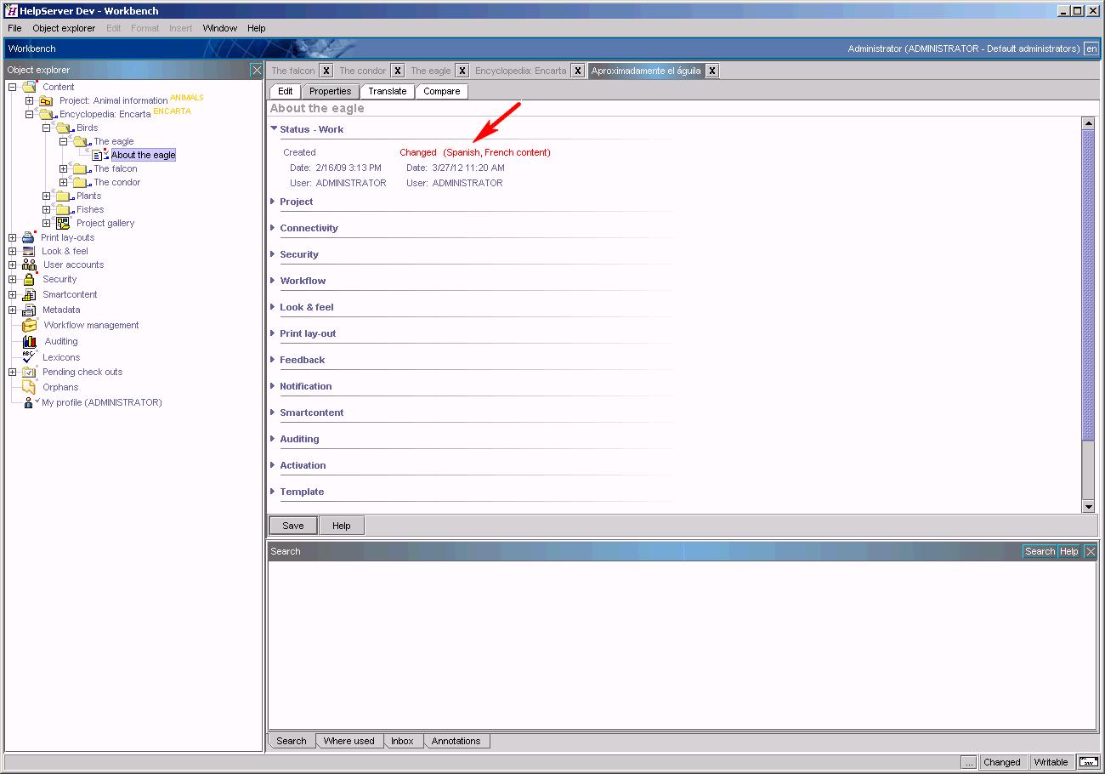Screen dimensions: 1105x774
Task: Expand Project: Animal information tree node
Action: 29,100
